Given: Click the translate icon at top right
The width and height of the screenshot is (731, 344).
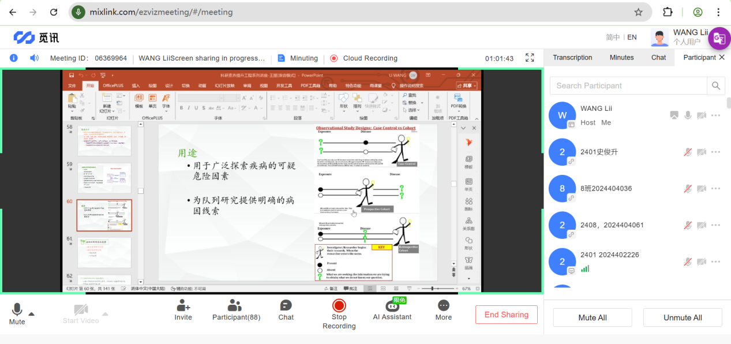Looking at the screenshot, I should 719,38.
